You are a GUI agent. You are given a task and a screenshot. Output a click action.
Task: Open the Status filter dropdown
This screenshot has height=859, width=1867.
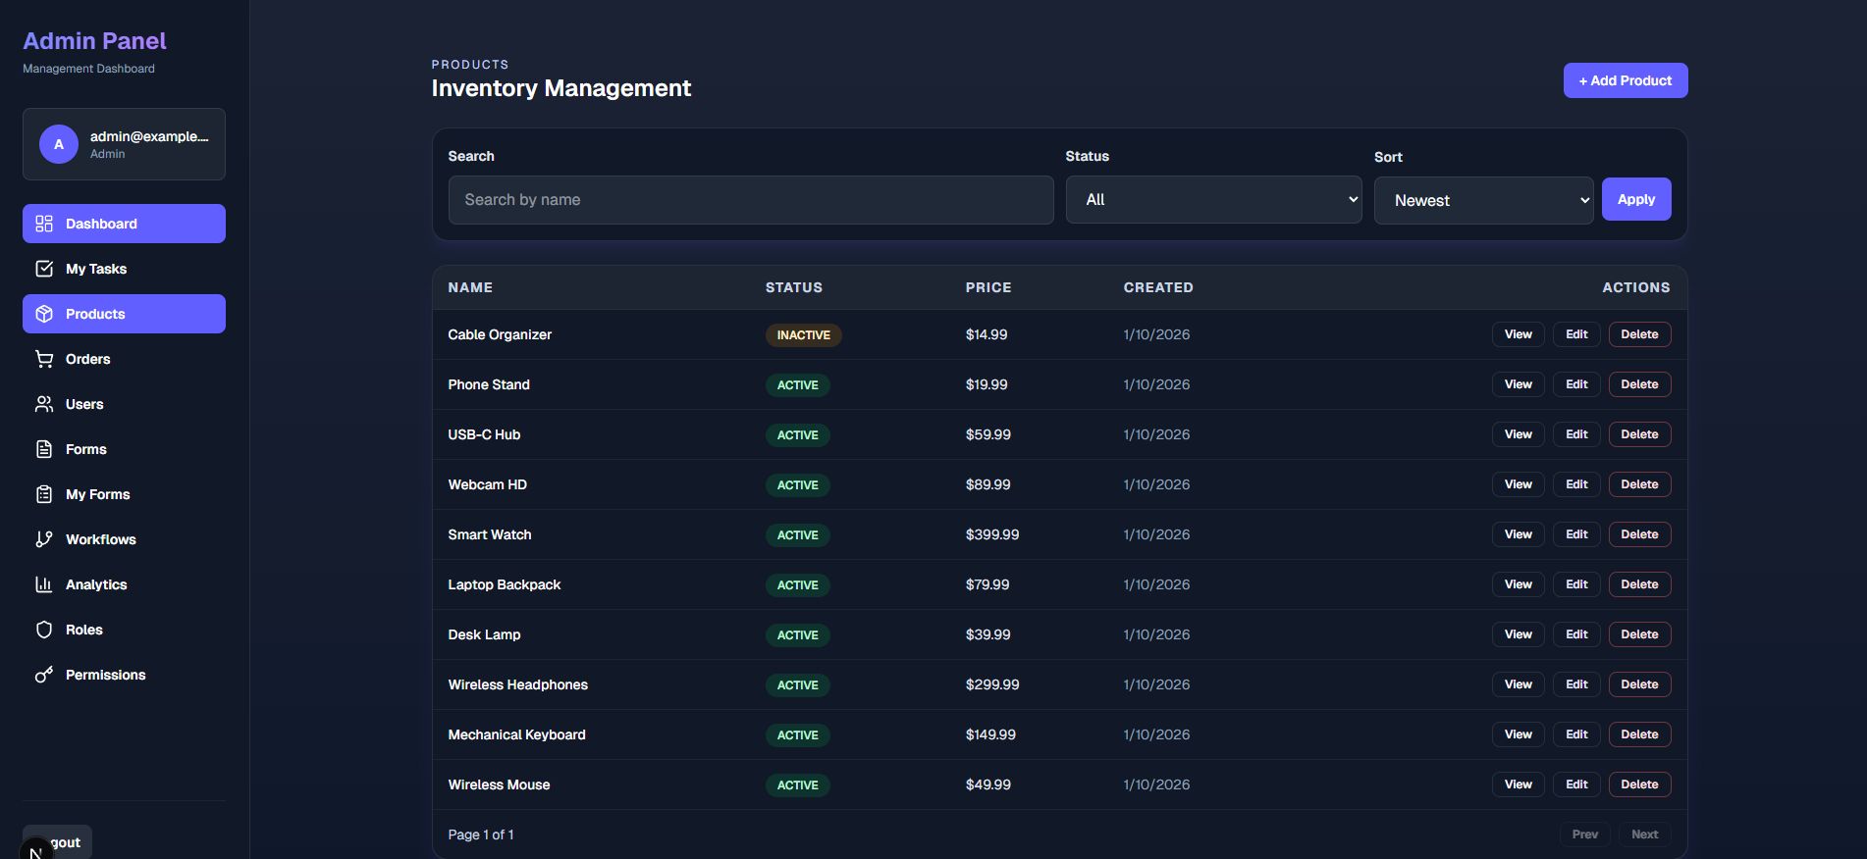[x=1212, y=200]
